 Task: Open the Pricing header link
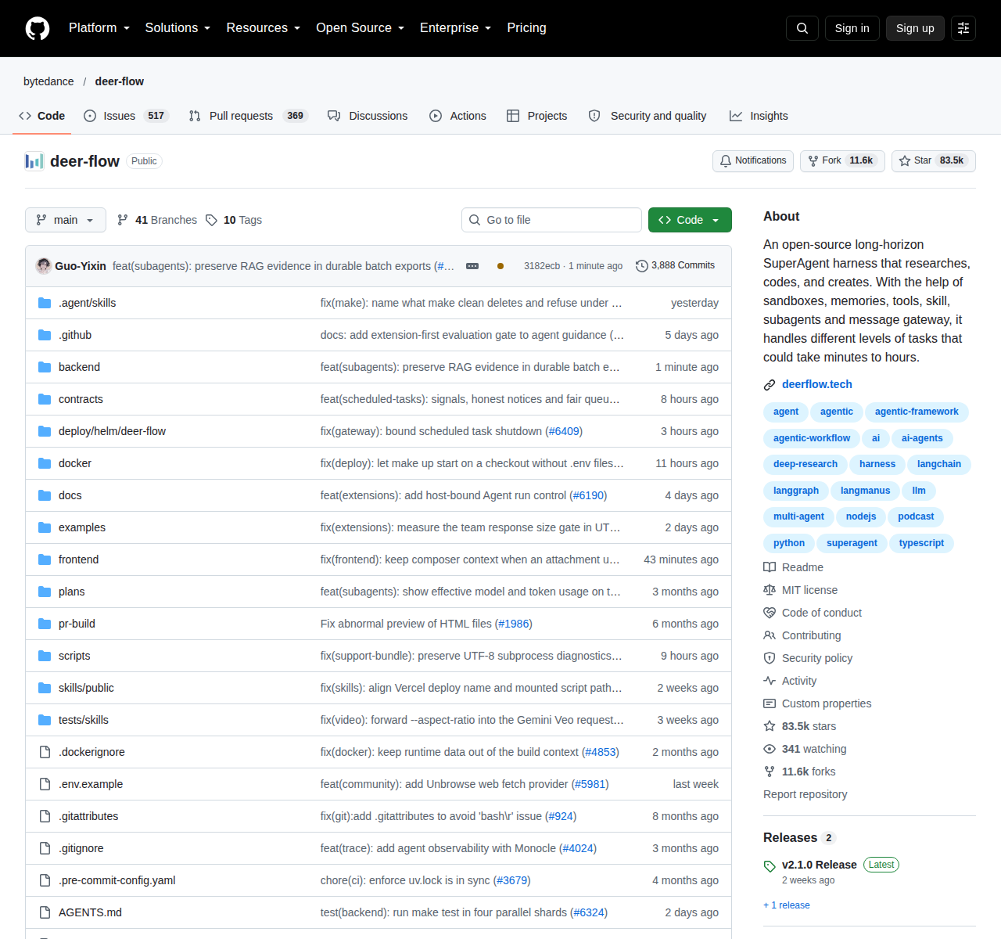526,28
